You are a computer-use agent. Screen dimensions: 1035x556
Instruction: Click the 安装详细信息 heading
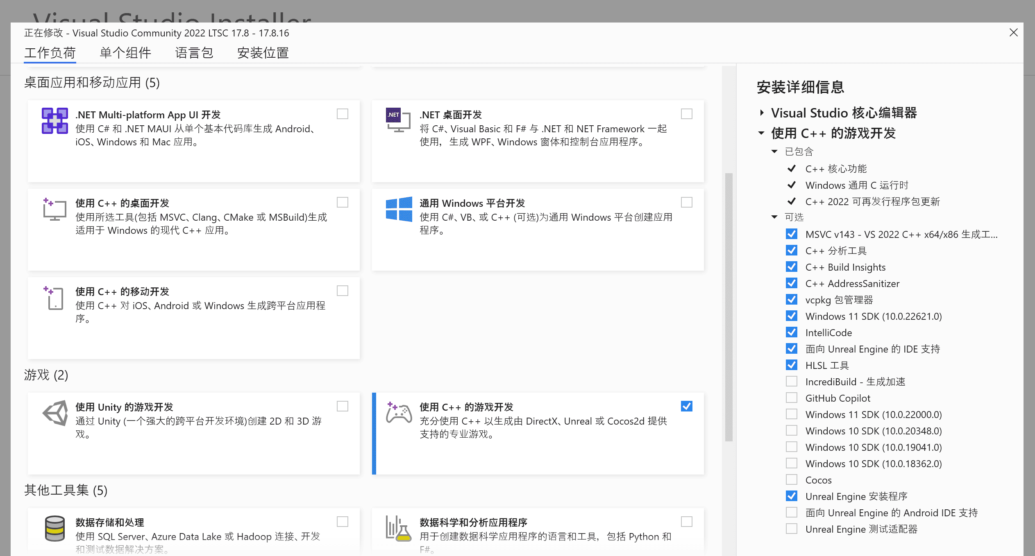pyautogui.click(x=800, y=87)
